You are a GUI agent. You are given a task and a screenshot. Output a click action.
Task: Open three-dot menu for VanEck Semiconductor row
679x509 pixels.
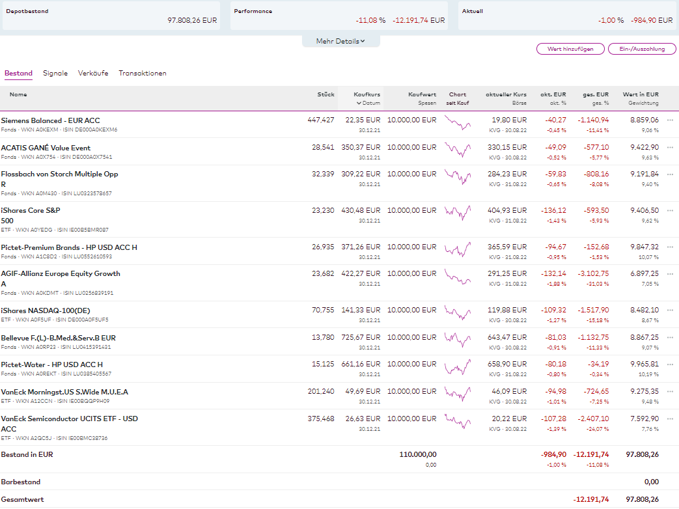click(670, 419)
